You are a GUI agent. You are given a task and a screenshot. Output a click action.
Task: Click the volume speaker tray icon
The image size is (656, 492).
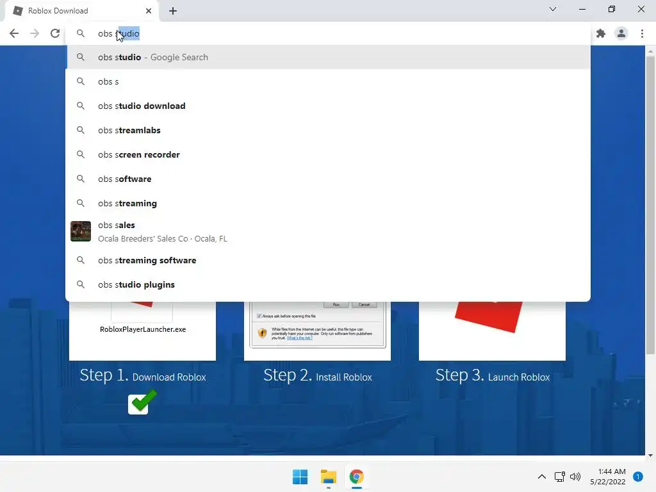pyautogui.click(x=575, y=477)
